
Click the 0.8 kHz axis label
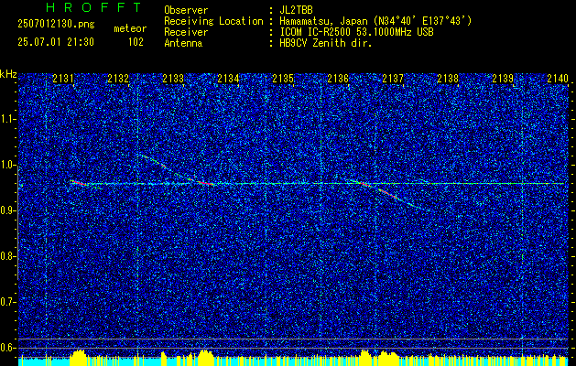[x=8, y=256]
